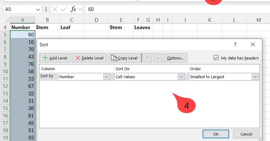270x141 pixels.
Task: Click cell containing 45
Action: click(23, 123)
